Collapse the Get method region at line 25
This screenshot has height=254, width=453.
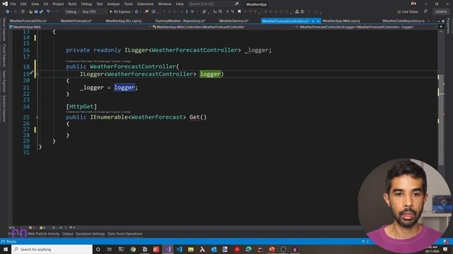click(x=37, y=117)
